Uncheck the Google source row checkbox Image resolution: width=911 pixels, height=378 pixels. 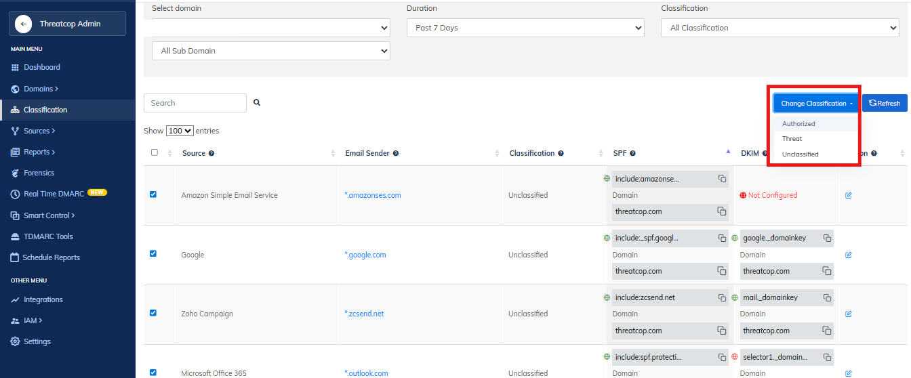point(153,254)
